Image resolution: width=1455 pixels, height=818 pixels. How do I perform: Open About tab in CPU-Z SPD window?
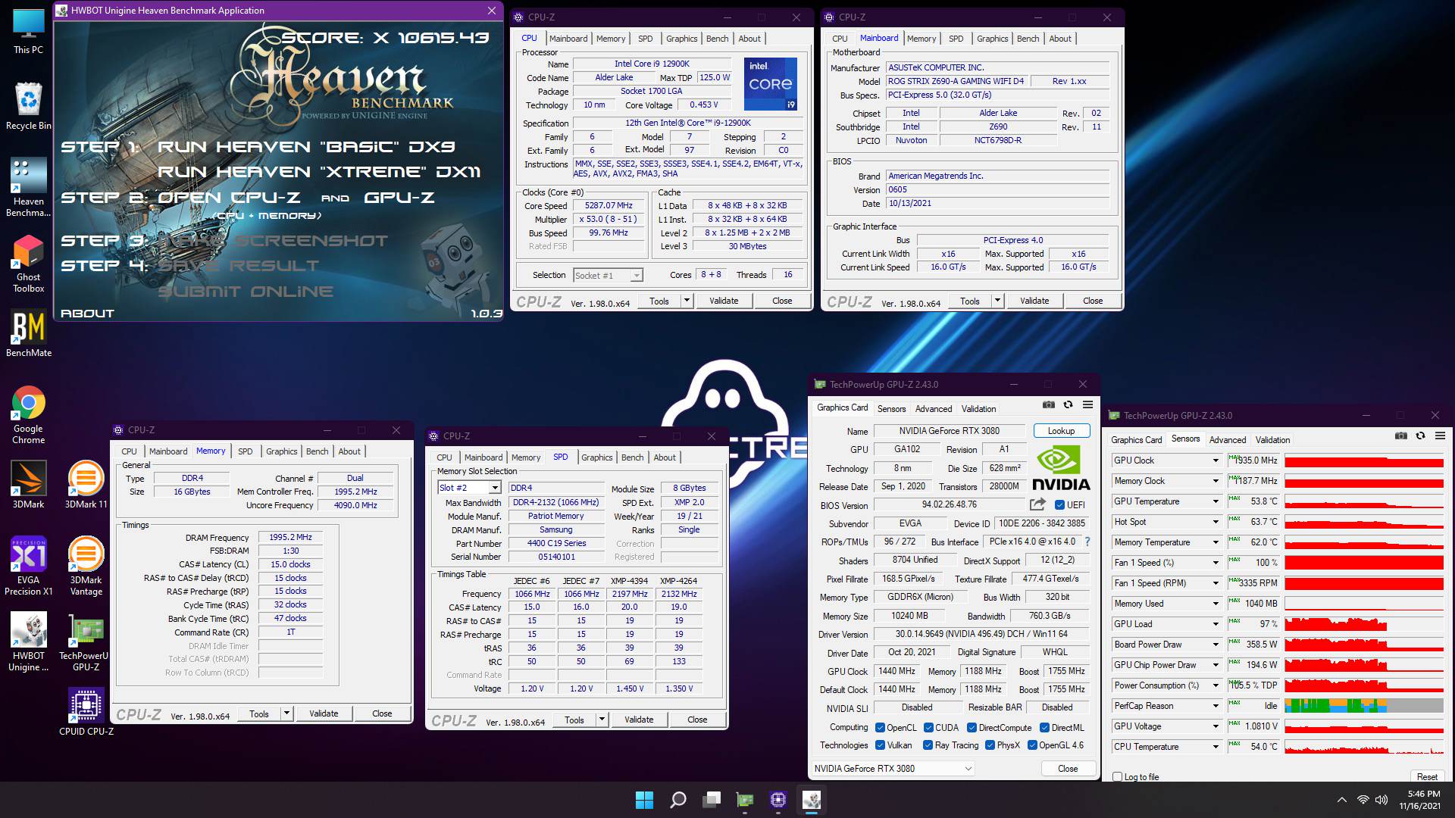click(x=665, y=457)
